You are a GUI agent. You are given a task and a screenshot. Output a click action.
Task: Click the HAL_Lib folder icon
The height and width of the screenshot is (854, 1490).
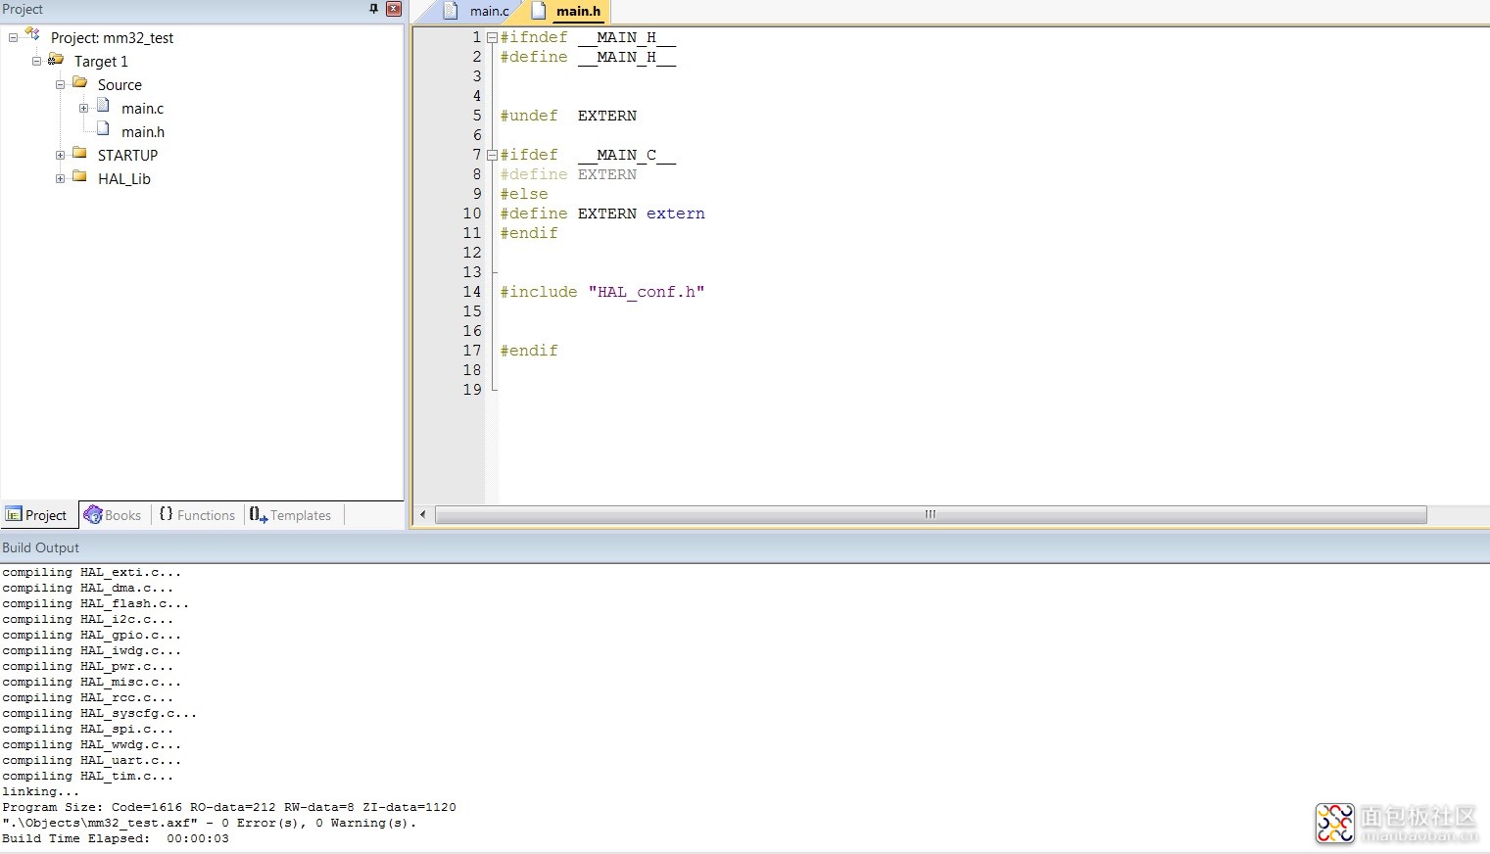tap(80, 176)
